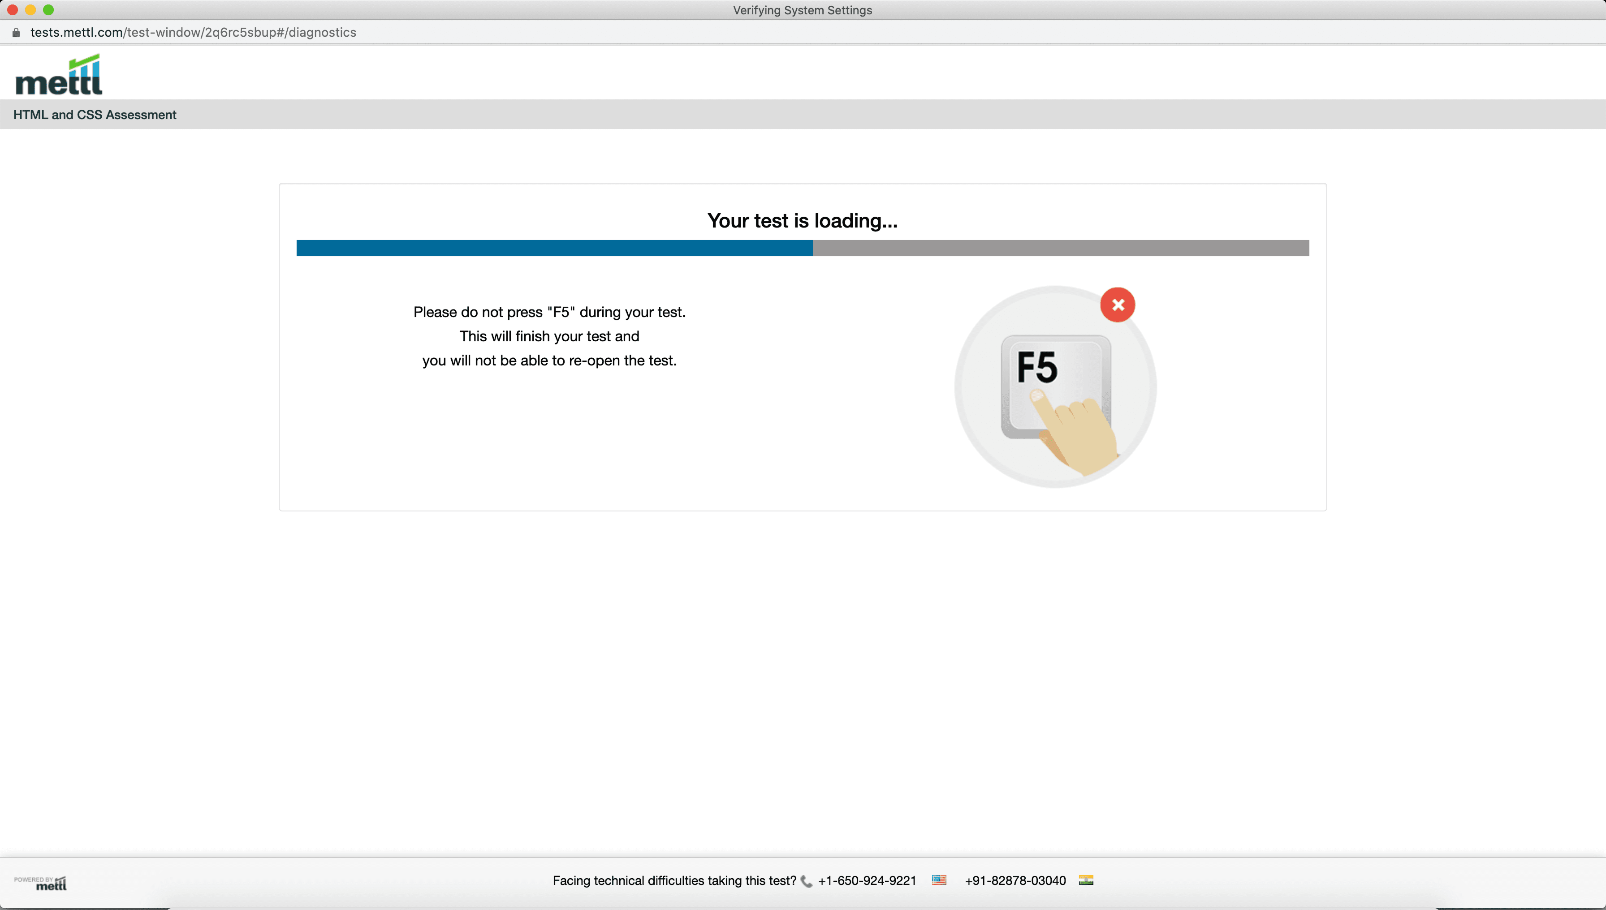
Task: Click the "Please do not press F5" warning text
Action: click(549, 312)
